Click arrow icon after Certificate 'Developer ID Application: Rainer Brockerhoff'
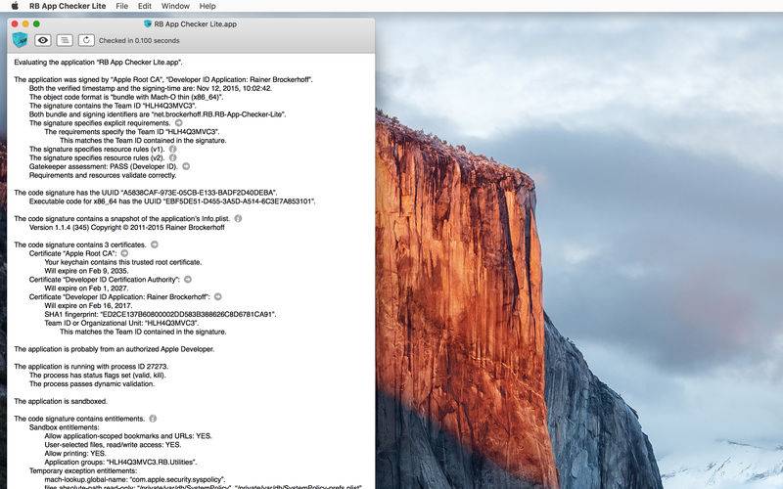This screenshot has width=783, height=489. coord(217,296)
